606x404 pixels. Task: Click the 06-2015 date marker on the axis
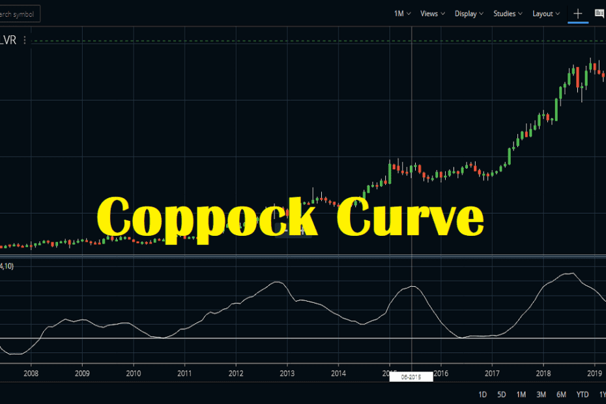pos(412,376)
